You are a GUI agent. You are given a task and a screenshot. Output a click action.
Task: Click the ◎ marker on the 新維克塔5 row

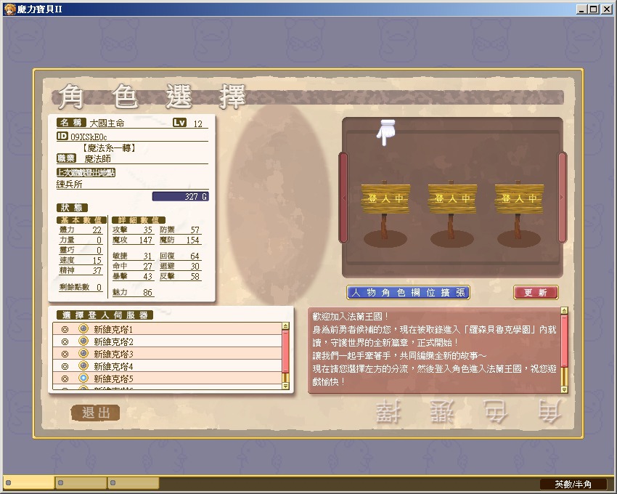(x=65, y=379)
